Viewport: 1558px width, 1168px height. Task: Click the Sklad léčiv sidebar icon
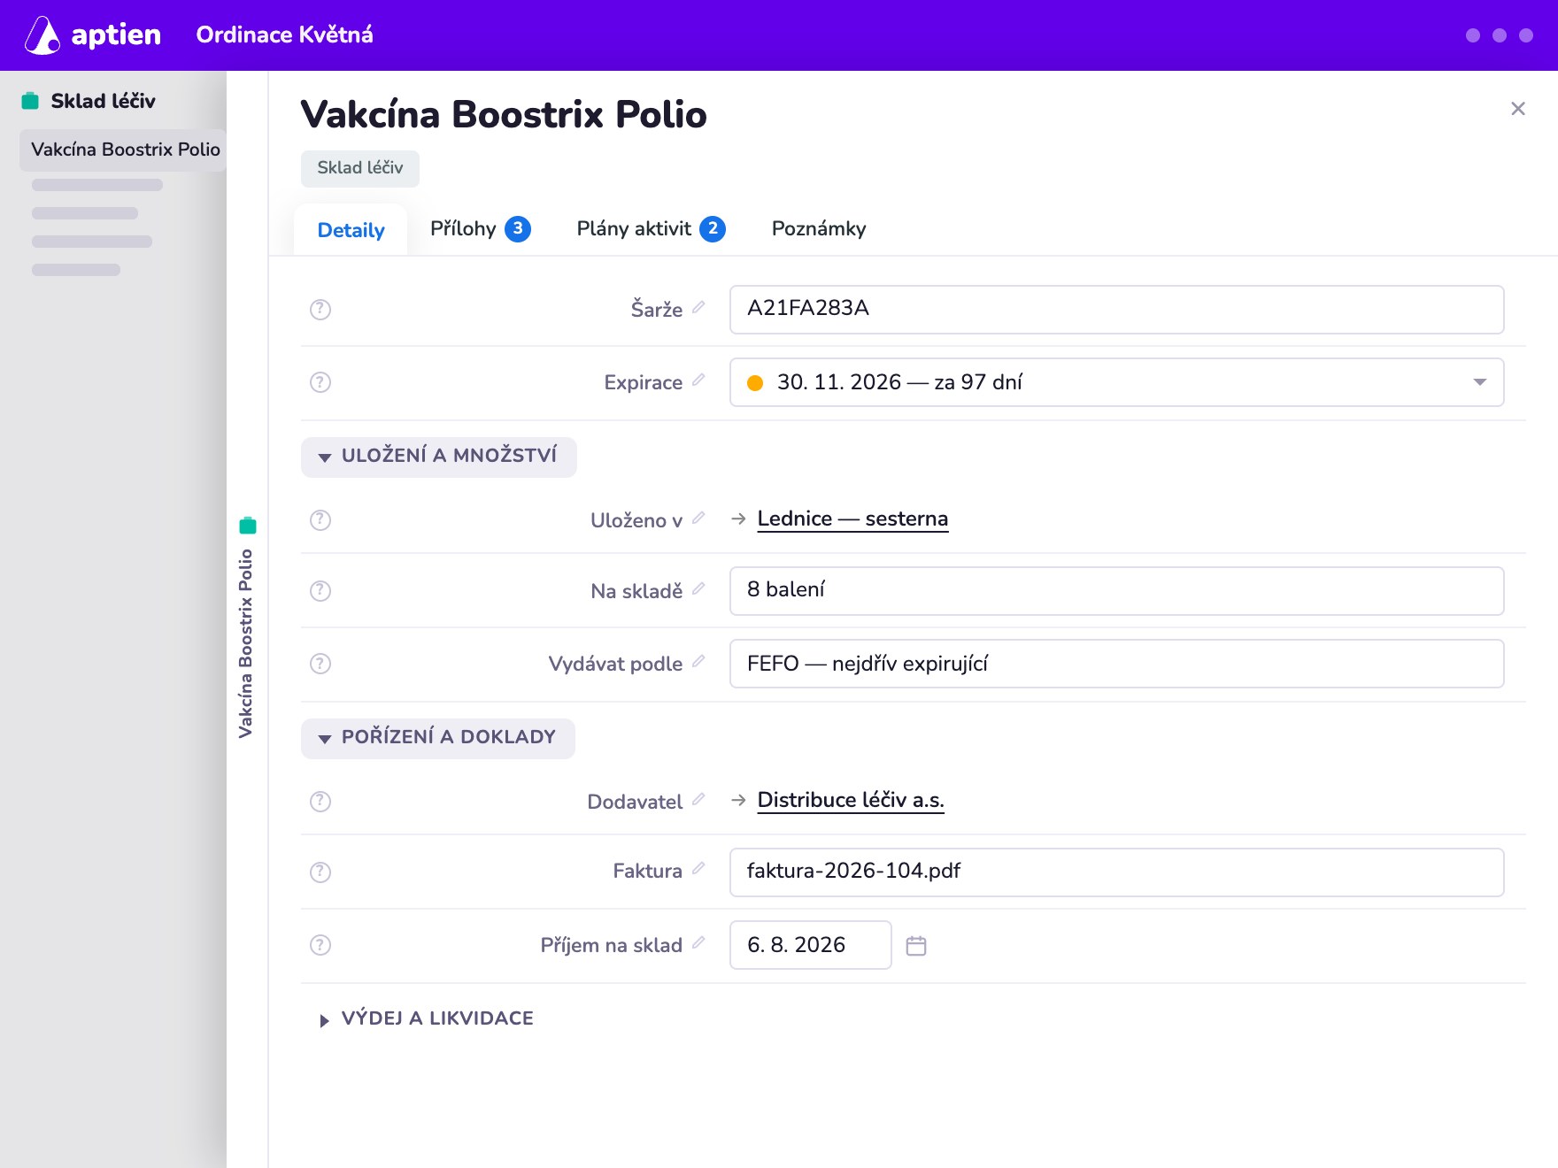point(30,101)
